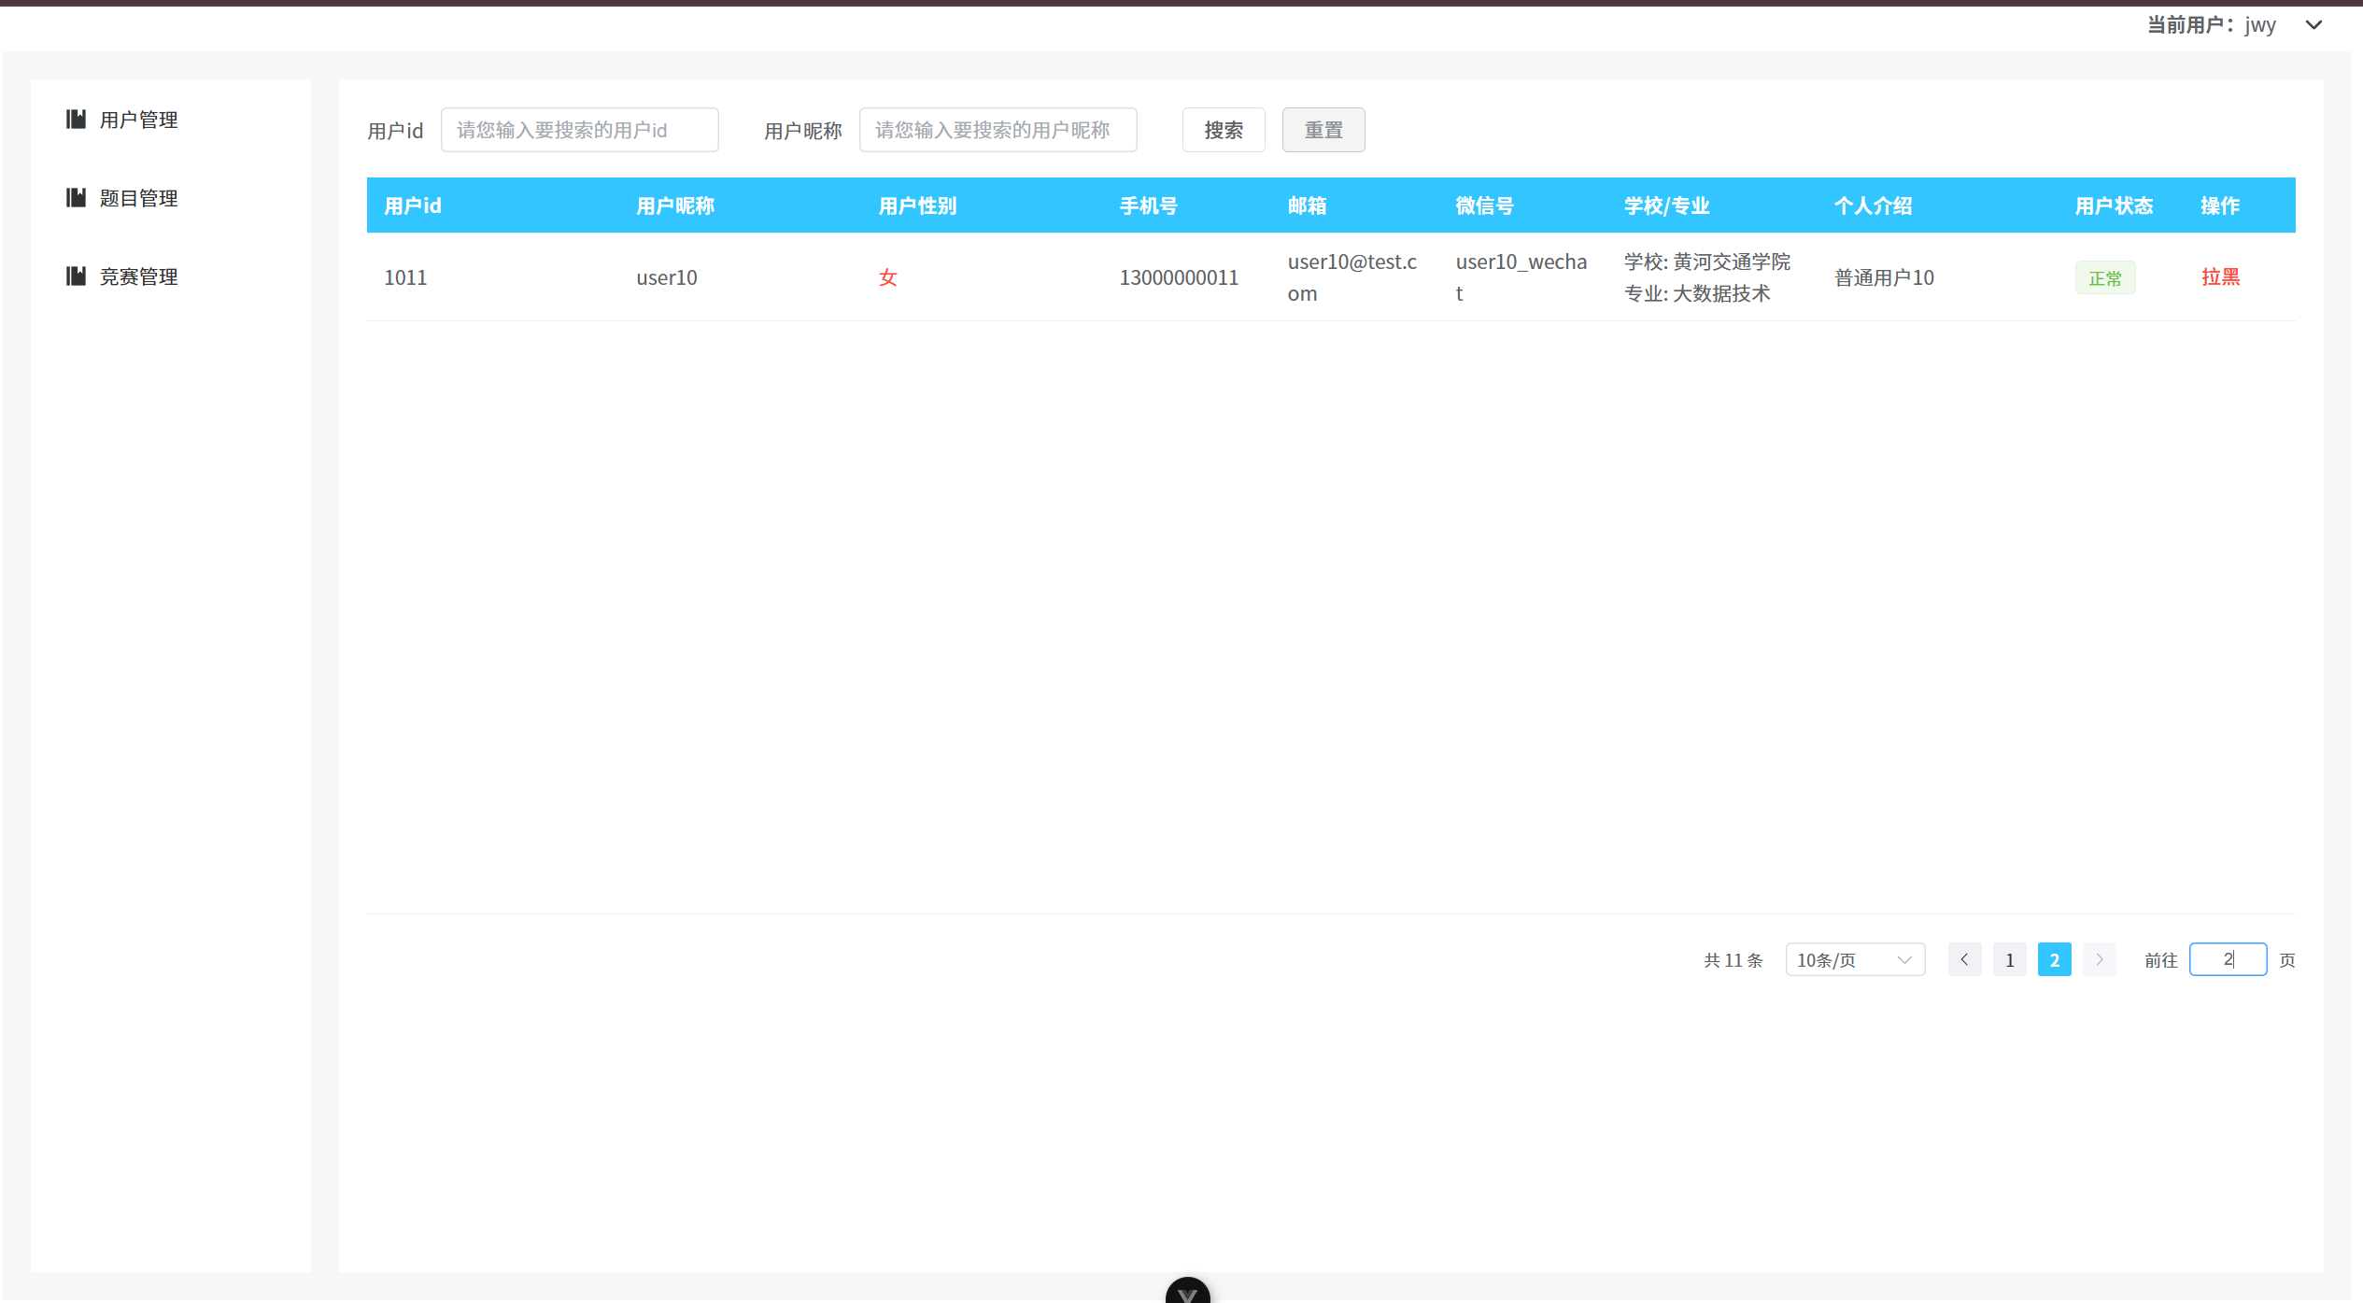Click the 正常 user status tag

point(2104,276)
